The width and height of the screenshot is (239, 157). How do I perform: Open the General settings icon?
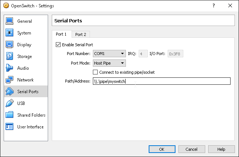coord(10,21)
